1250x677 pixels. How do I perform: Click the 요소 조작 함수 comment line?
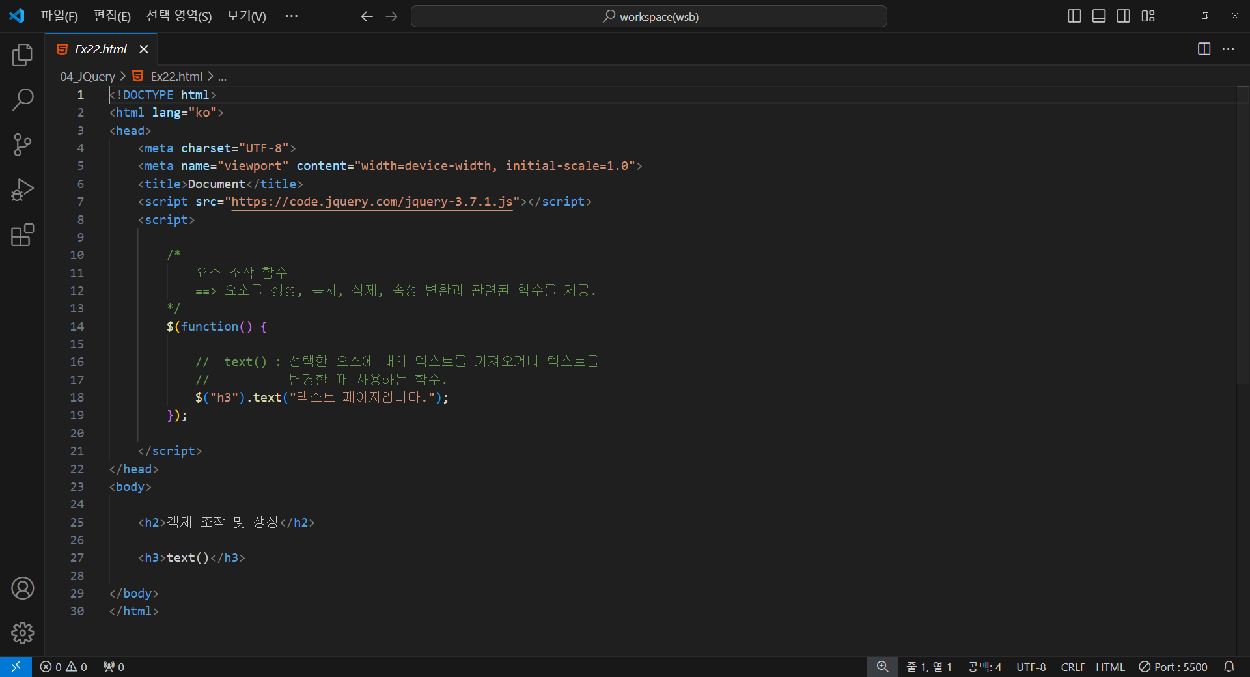point(242,273)
